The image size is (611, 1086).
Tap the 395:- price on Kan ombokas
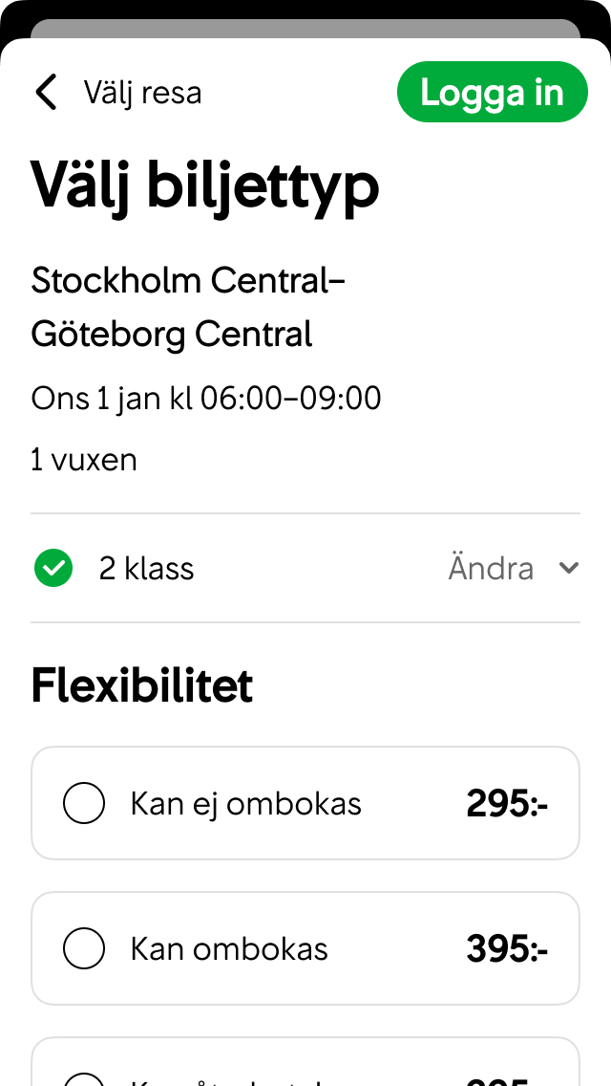[507, 948]
